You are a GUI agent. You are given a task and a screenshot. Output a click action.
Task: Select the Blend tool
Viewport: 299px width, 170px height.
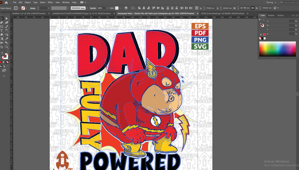tap(7, 43)
